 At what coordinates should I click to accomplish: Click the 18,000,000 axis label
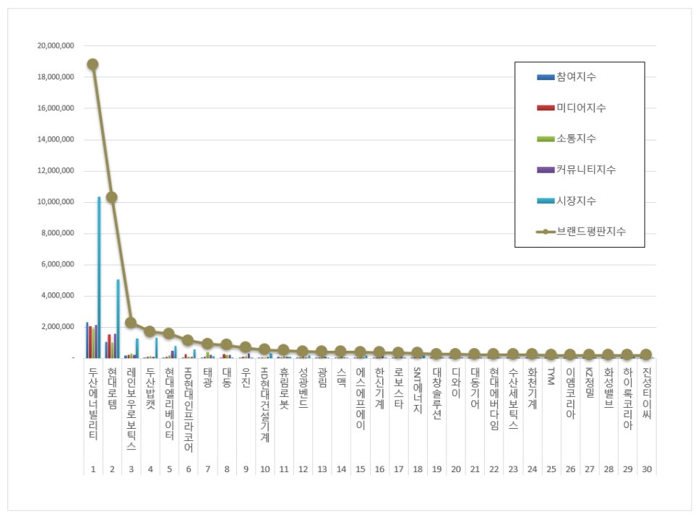coord(56,77)
